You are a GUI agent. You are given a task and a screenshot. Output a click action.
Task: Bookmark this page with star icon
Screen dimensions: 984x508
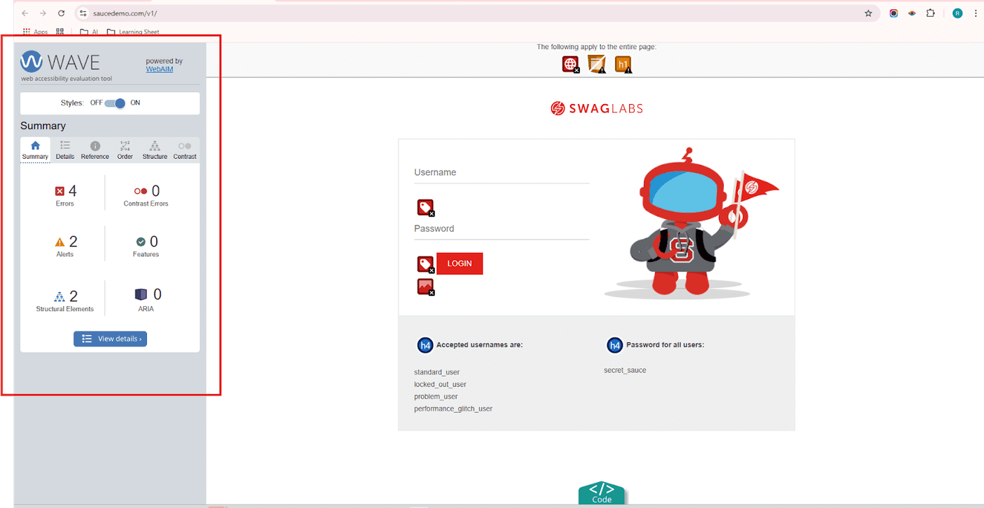tap(868, 13)
